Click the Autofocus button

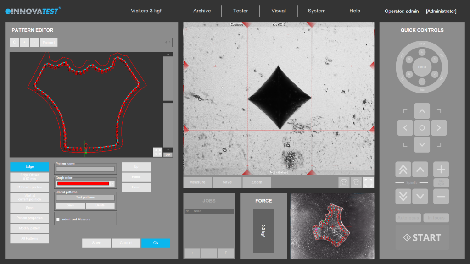(408, 218)
